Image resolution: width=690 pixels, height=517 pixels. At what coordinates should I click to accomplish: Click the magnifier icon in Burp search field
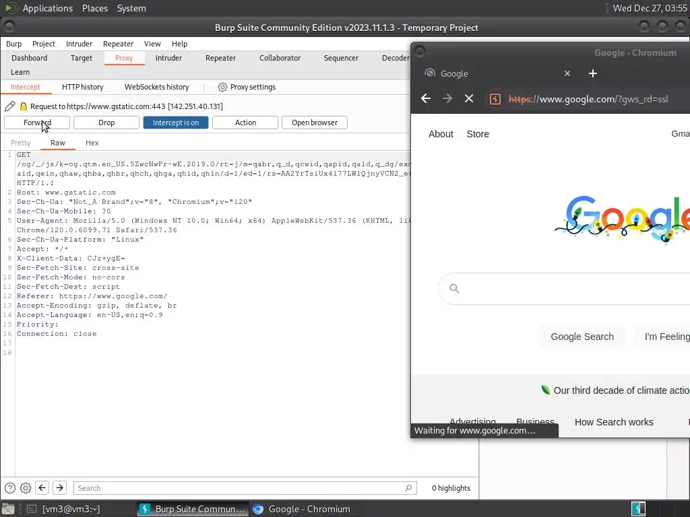(408, 487)
